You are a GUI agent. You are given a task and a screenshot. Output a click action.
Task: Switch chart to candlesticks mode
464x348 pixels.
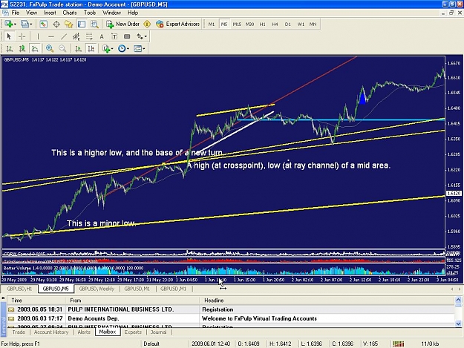pos(22,48)
